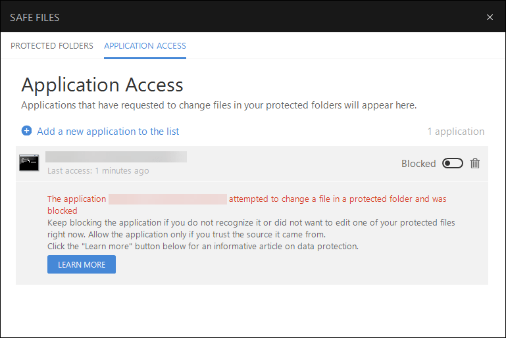The width and height of the screenshot is (506, 338).
Task: Click the sentence mentioning the "Learn more" button
Action: click(203, 247)
